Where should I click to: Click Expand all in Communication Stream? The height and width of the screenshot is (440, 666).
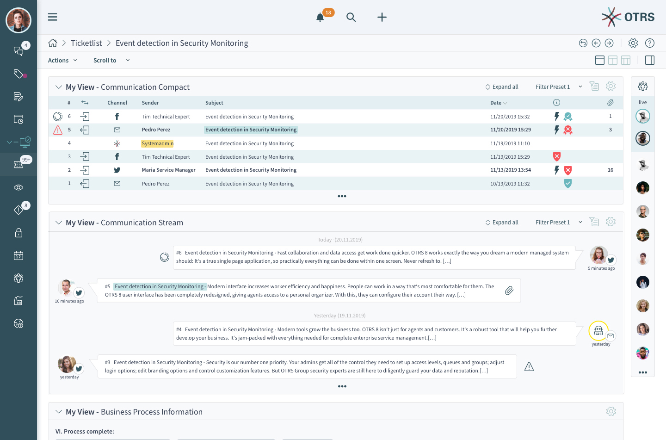click(x=502, y=223)
